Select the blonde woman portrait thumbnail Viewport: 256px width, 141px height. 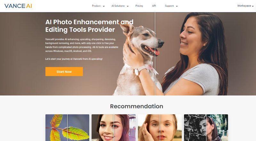coord(160,128)
